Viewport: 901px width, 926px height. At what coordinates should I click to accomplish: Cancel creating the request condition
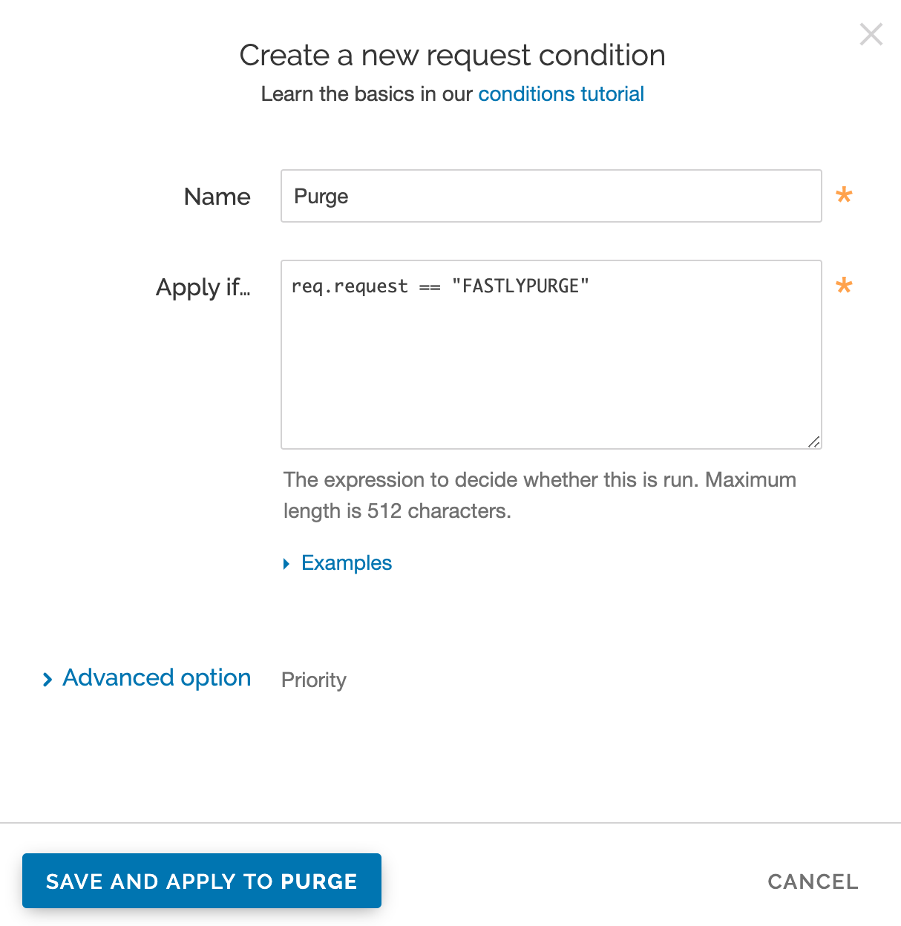point(813,881)
